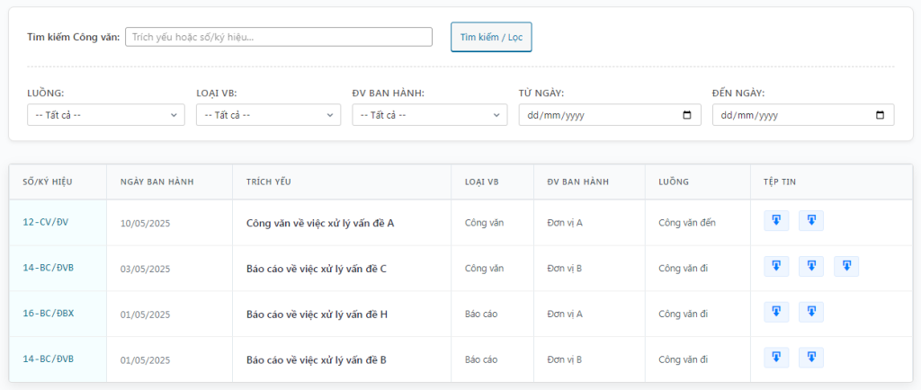Image resolution: width=921 pixels, height=390 pixels.
Task: Download third file of vấn đề C report
Action: (x=846, y=266)
